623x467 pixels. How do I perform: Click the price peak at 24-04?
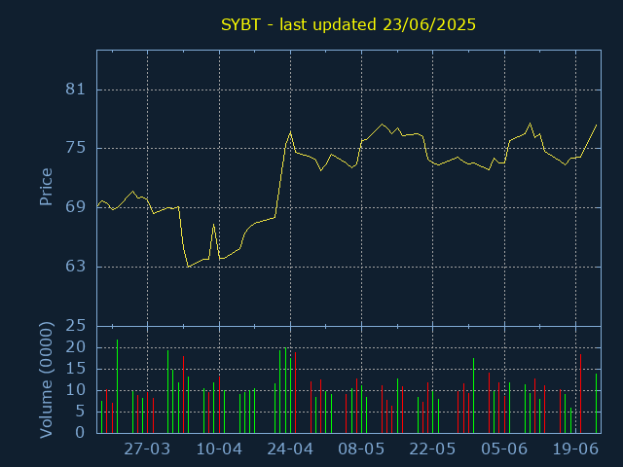(290, 132)
